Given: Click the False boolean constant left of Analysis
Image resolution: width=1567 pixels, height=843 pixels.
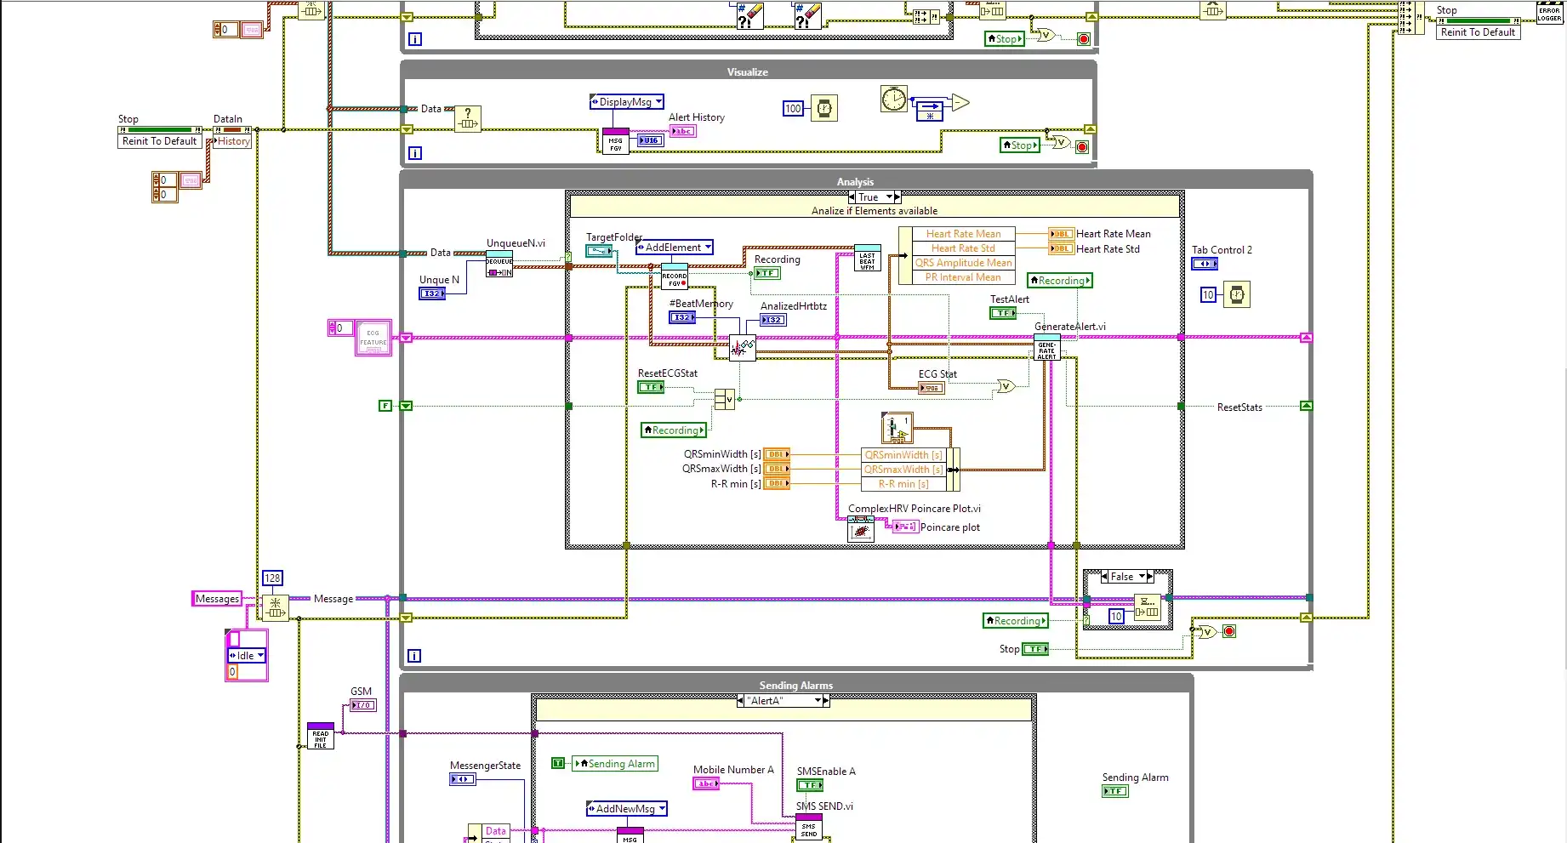Looking at the screenshot, I should pos(385,406).
